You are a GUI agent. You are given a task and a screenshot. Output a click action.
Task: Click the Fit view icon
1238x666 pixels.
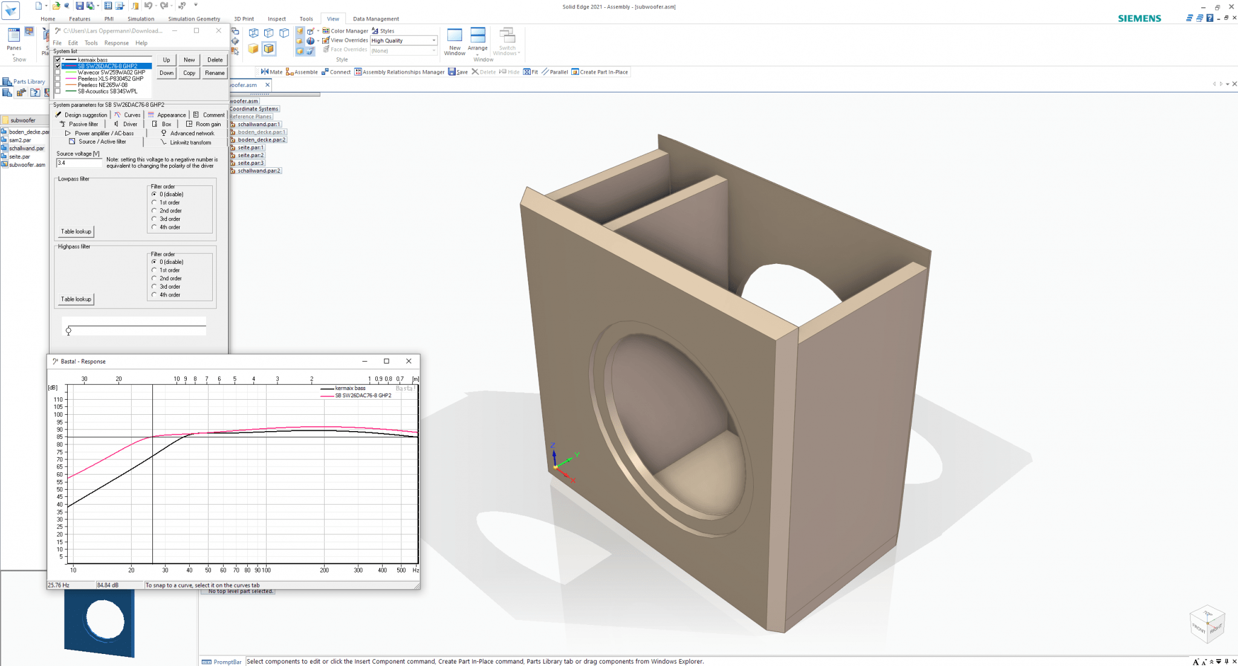pyautogui.click(x=527, y=72)
